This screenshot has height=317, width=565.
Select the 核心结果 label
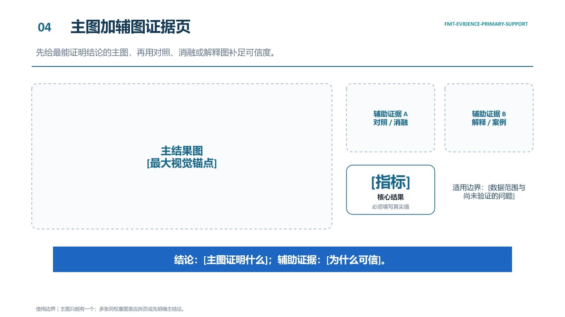pos(391,197)
